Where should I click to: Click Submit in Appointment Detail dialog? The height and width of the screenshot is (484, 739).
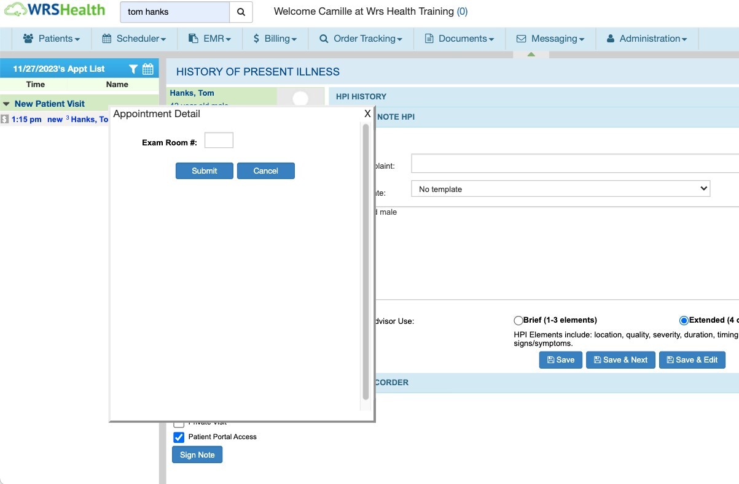coord(204,171)
